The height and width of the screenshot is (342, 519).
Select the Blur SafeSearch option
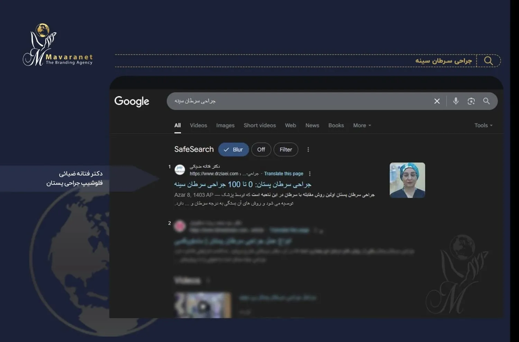(234, 150)
